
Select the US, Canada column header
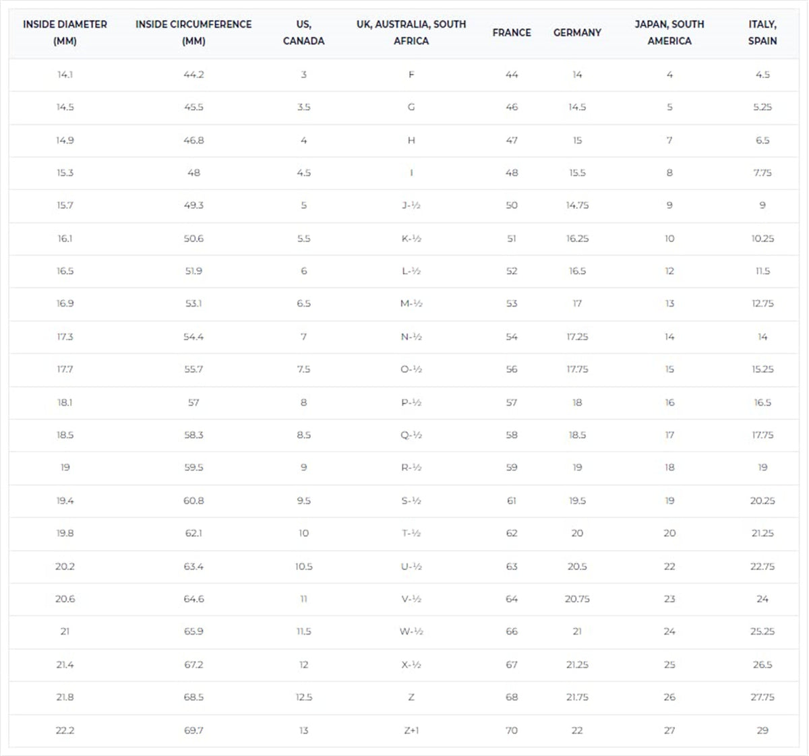point(303,32)
